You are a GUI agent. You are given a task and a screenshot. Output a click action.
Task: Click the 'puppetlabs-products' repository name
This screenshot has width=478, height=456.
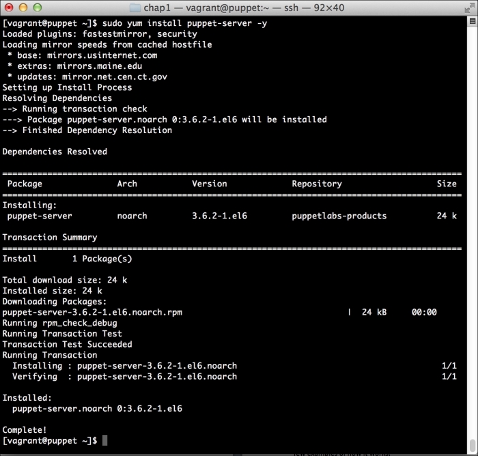click(x=339, y=216)
